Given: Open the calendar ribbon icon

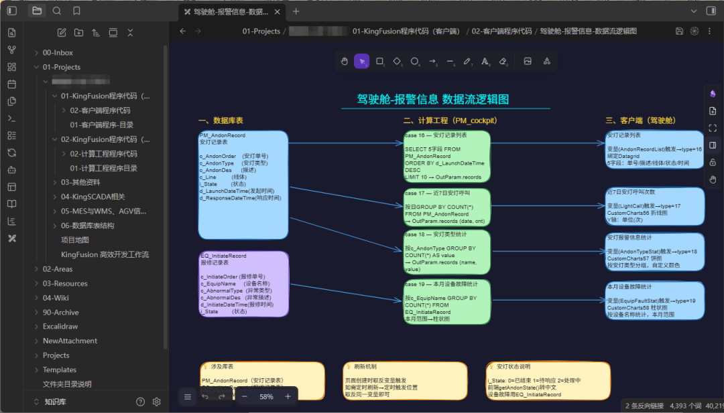Looking at the screenshot, I should click(x=12, y=84).
